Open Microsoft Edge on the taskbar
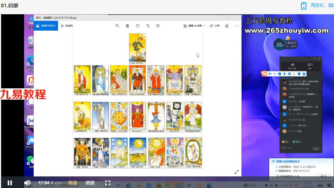This screenshot has width=334, height=188. (129, 185)
